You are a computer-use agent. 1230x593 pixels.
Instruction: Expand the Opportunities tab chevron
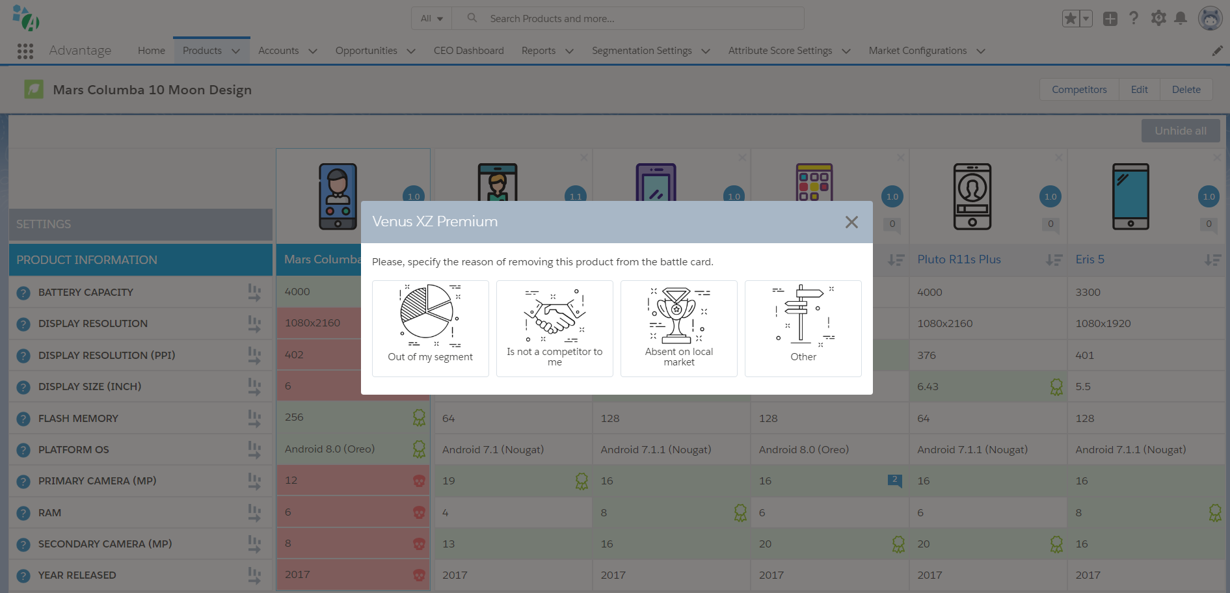coord(410,51)
